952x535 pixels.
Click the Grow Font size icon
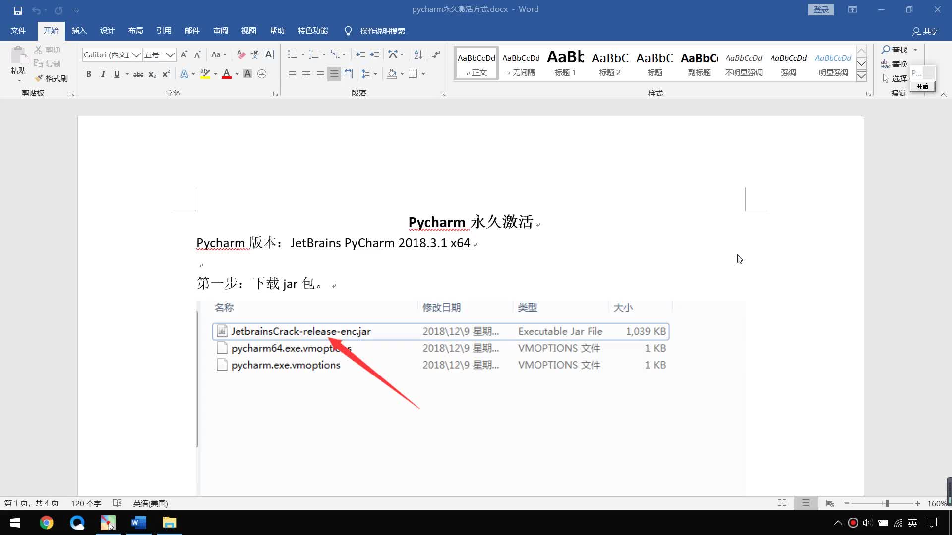pyautogui.click(x=184, y=54)
